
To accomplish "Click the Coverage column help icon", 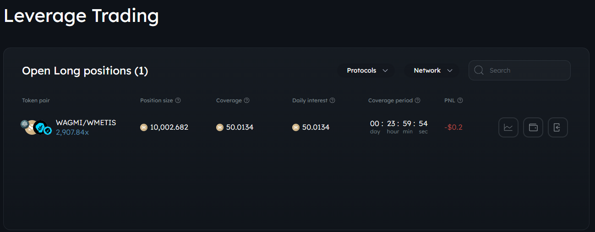I will (247, 100).
